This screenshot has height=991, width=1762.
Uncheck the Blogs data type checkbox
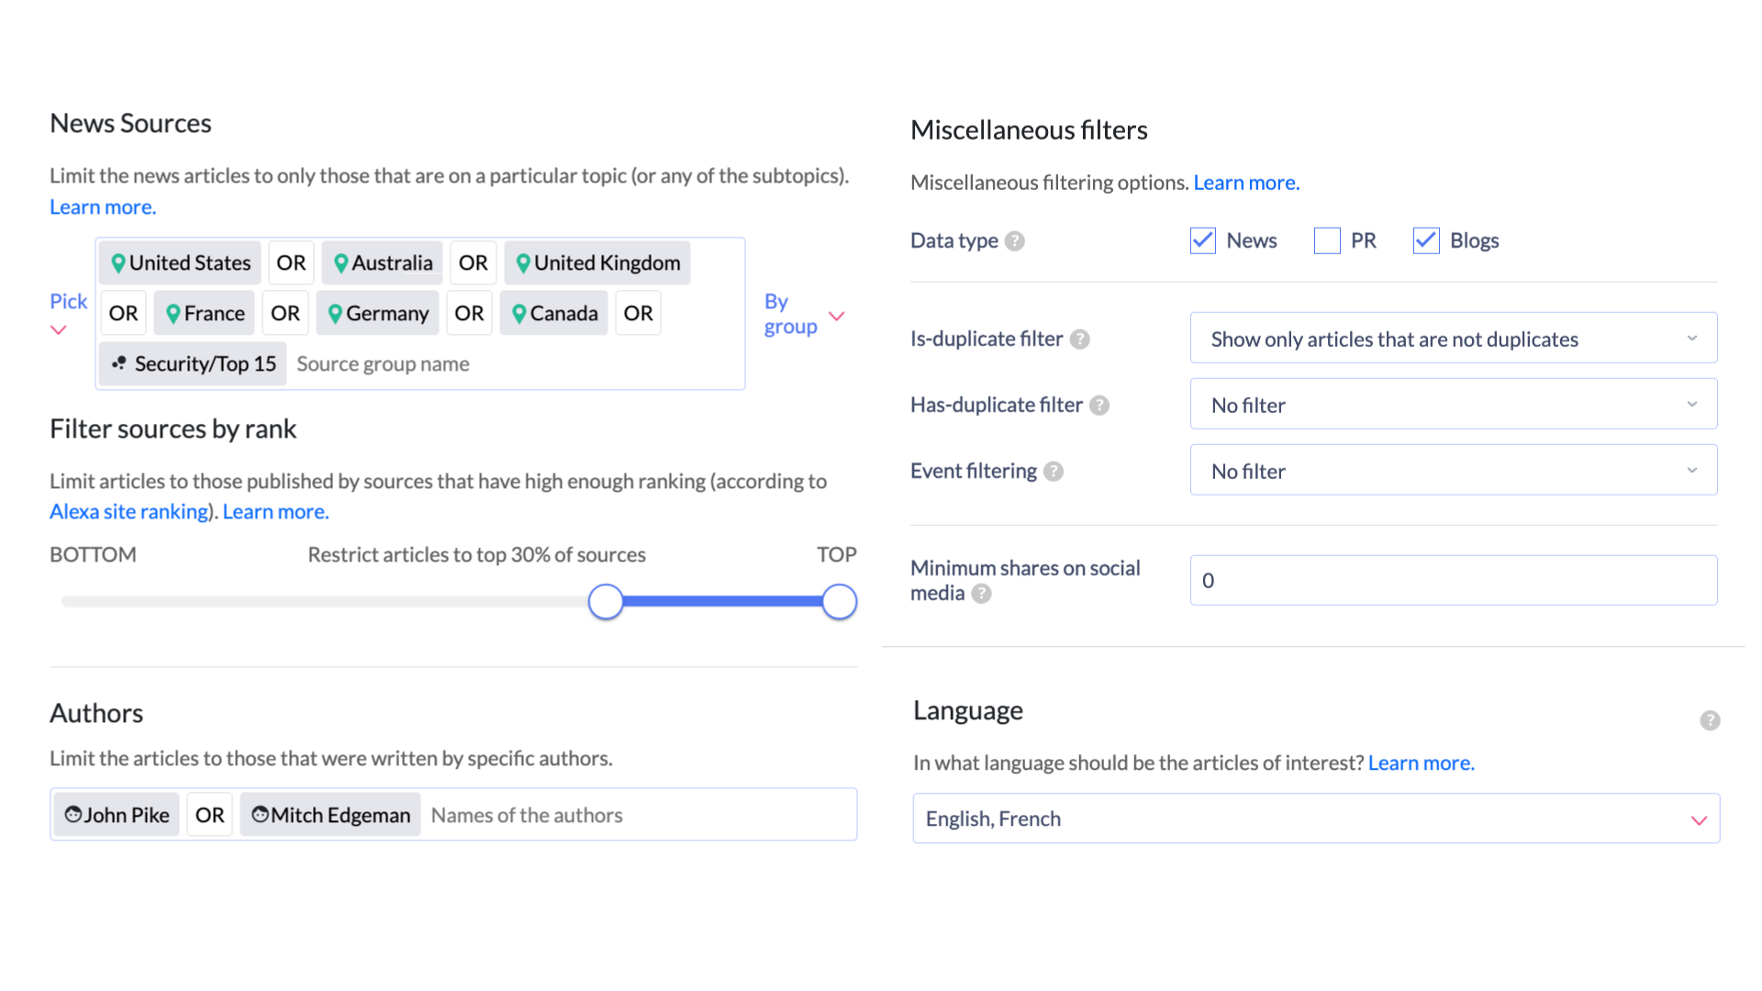click(x=1426, y=240)
